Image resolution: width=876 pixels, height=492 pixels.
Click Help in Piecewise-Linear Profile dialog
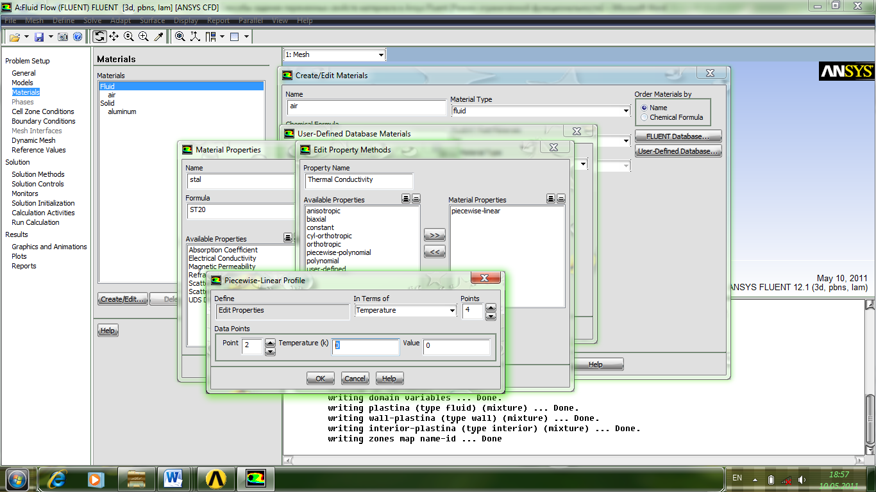click(x=389, y=379)
